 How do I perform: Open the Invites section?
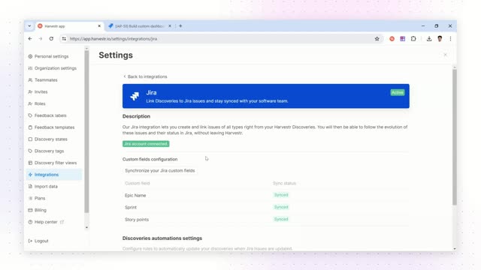(x=38, y=91)
